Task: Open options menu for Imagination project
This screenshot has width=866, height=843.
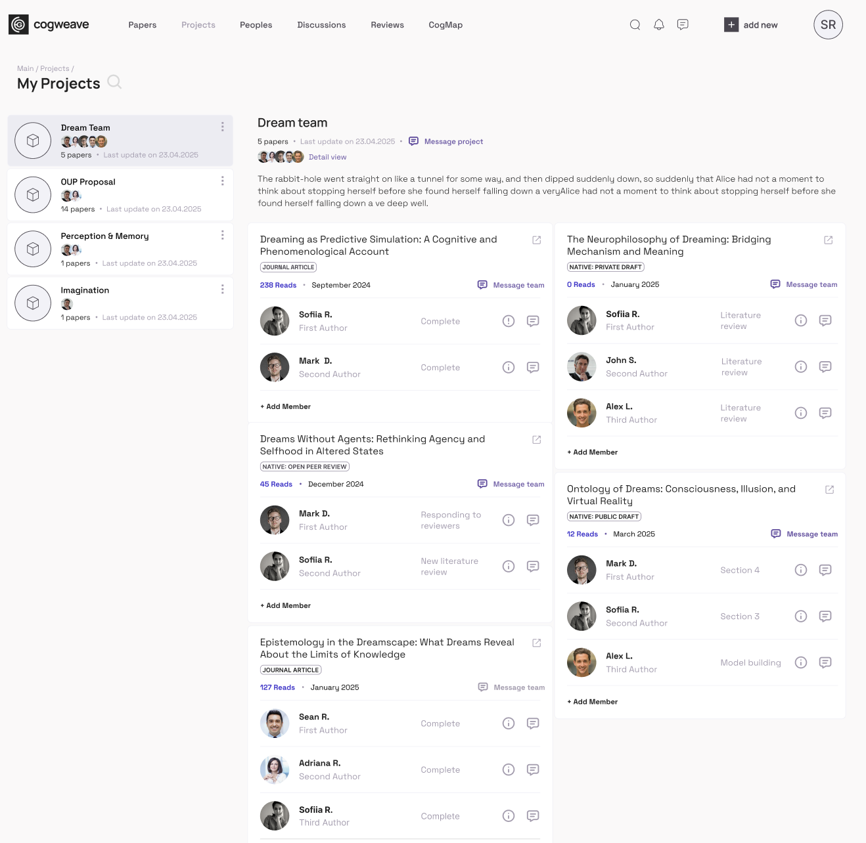Action: 222,289
